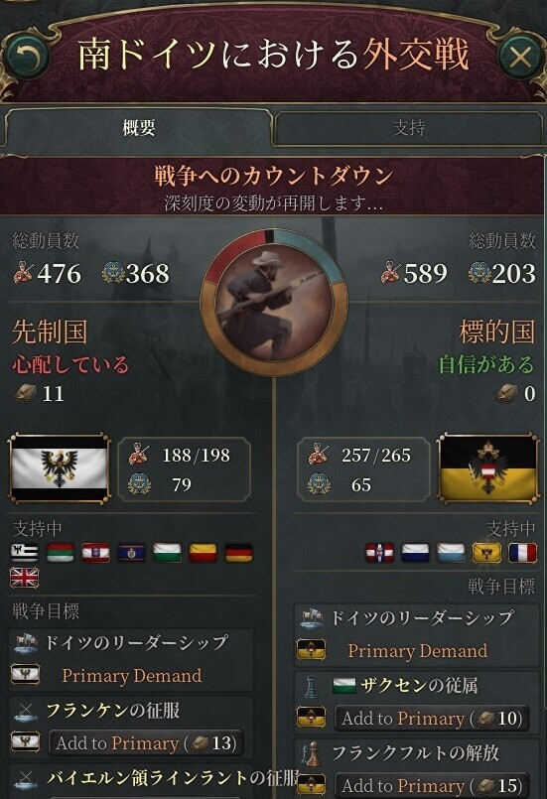Click the German tricolor supporter flag
547x799 pixels.
click(238, 553)
